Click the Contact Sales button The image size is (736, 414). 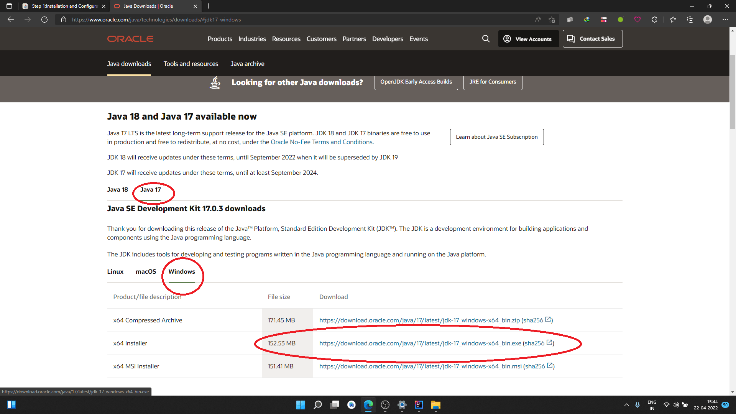click(593, 39)
